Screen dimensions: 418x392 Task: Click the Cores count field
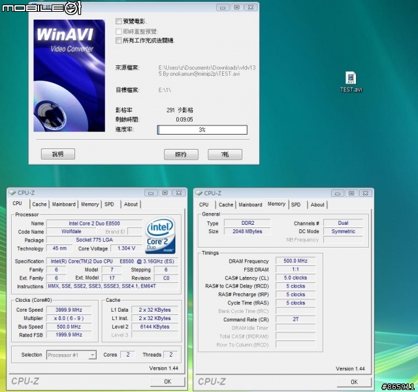[x=128, y=355]
